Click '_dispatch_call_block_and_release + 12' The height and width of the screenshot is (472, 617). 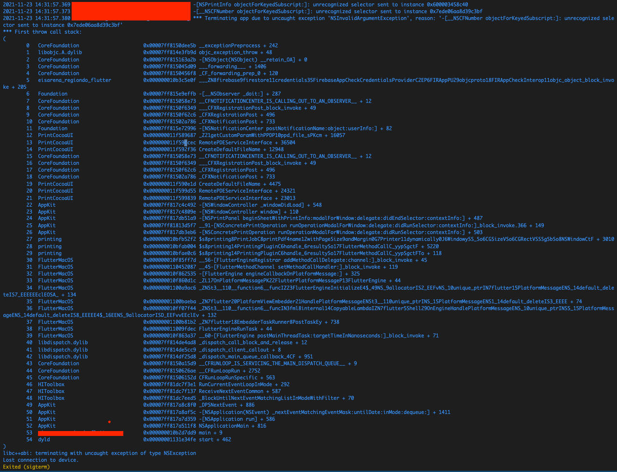253,342
